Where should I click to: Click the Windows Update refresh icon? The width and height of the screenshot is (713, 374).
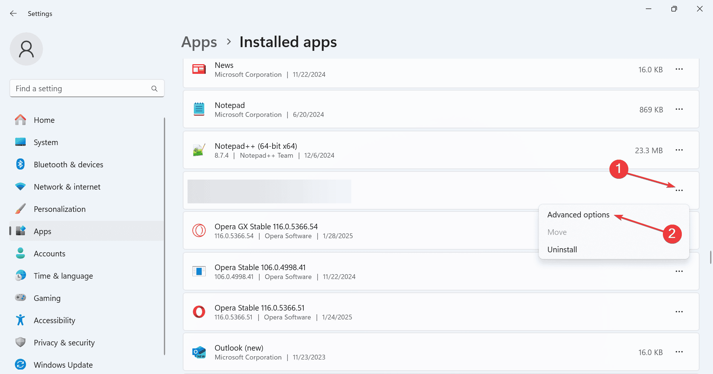(20, 364)
